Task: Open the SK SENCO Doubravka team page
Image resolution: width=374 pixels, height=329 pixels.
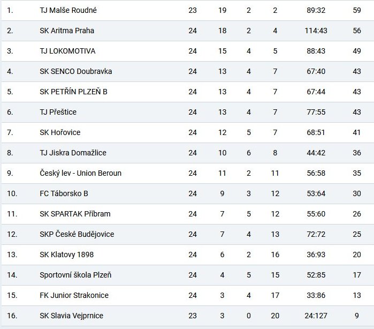Action: [75, 71]
